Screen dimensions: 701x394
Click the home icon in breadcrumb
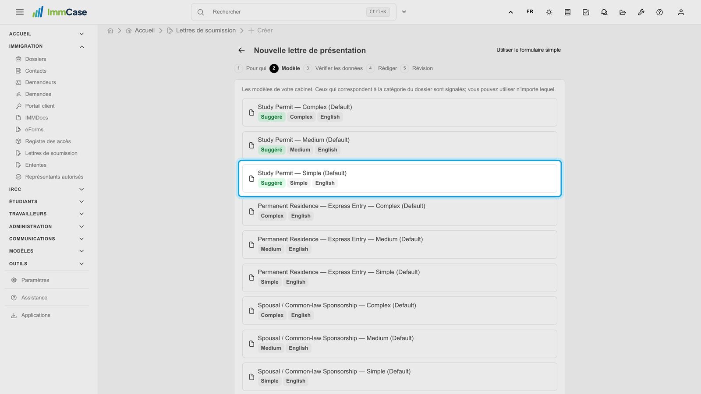pyautogui.click(x=110, y=31)
